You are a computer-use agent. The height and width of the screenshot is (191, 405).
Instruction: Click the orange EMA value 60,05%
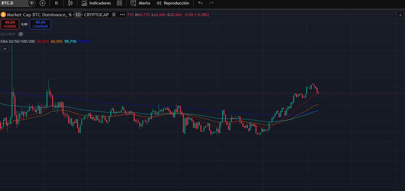point(57,42)
